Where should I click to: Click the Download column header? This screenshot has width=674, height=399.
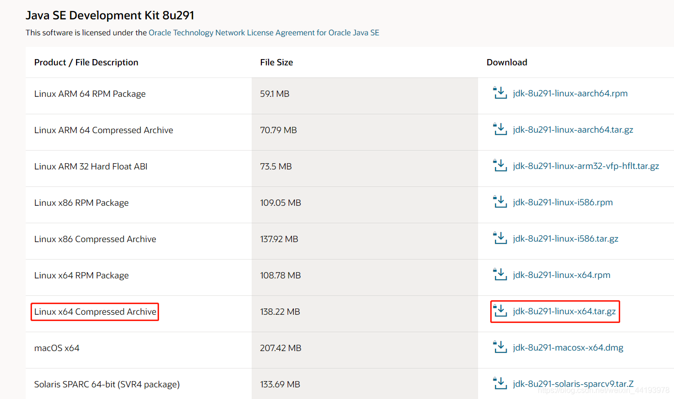(507, 62)
